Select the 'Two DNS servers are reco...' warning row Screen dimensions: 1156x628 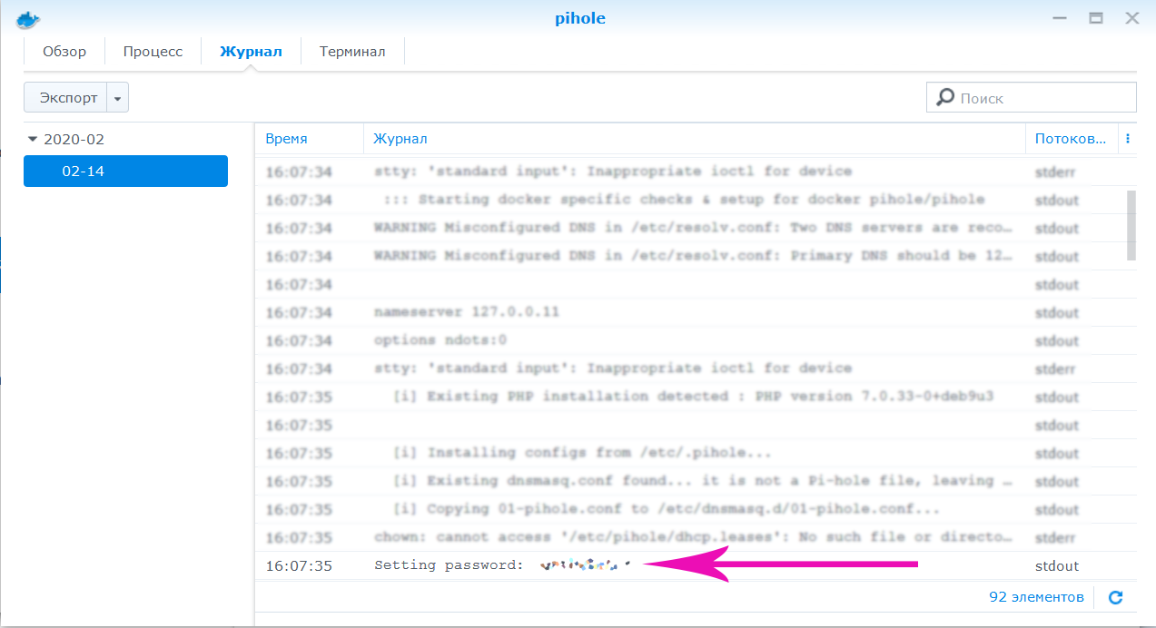click(x=690, y=228)
